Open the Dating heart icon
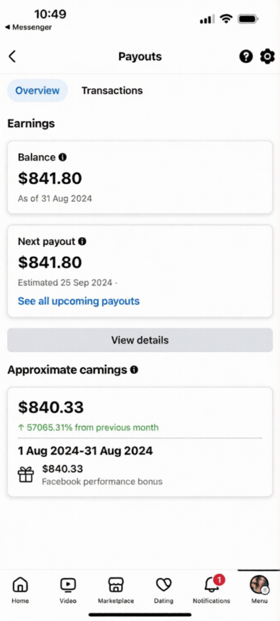 (164, 589)
